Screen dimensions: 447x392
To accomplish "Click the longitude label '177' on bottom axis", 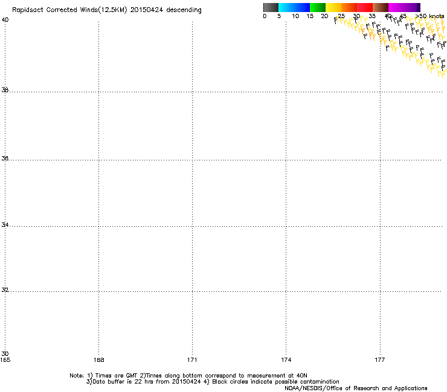I will [379, 360].
